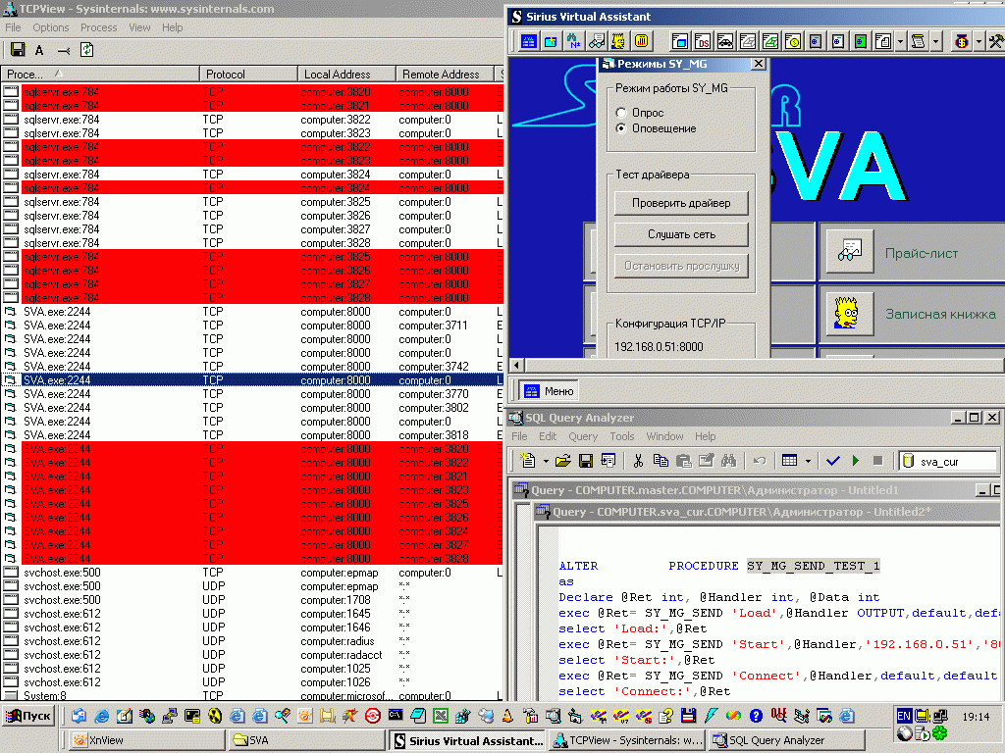Click the Parse Query blue checkmark icon

click(x=832, y=461)
